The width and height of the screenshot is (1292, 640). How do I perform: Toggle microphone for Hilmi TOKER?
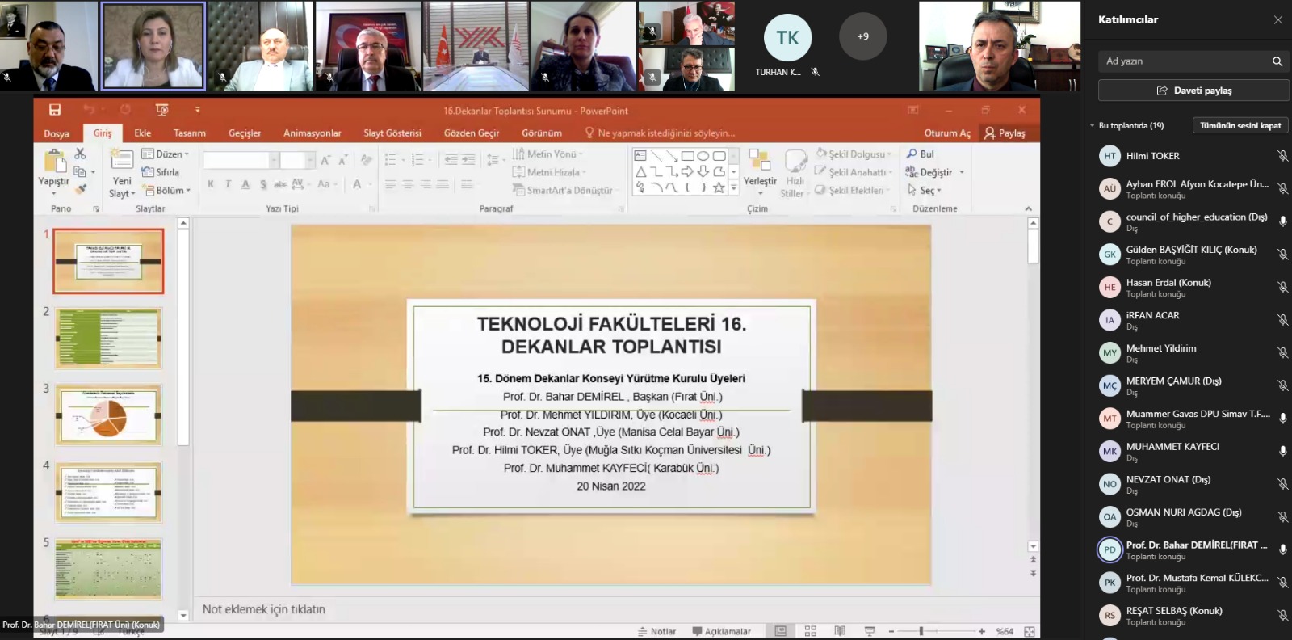pyautogui.click(x=1282, y=156)
